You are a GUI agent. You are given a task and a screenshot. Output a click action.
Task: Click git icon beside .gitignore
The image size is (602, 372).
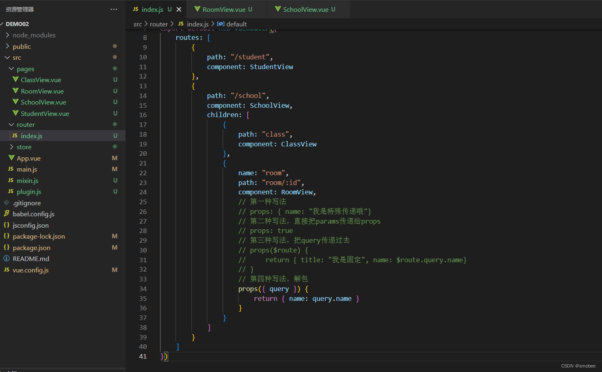click(6, 202)
